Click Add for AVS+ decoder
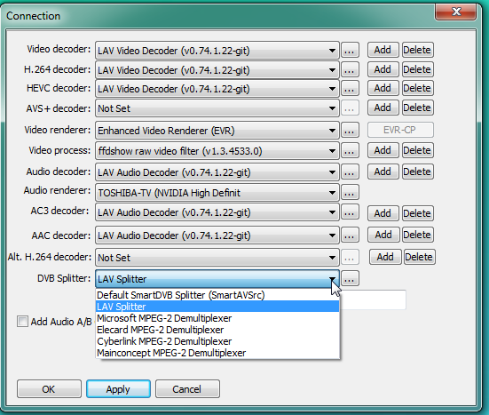The width and height of the screenshot is (489, 415). point(383,108)
